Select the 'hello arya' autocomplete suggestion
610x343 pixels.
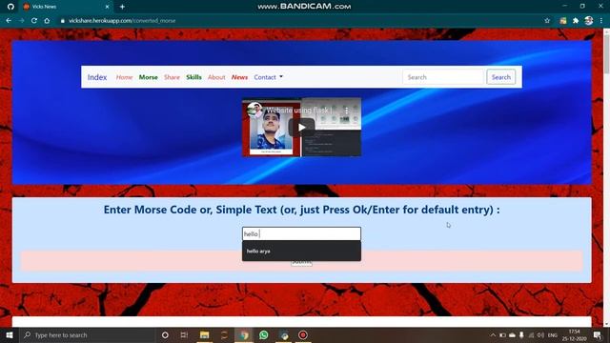coord(301,252)
